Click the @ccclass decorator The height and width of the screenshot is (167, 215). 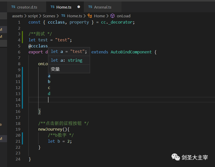click(38, 46)
